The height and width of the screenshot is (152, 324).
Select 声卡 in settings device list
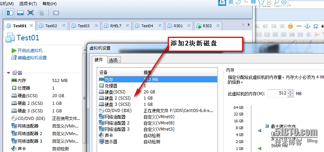pyautogui.click(x=158, y=135)
